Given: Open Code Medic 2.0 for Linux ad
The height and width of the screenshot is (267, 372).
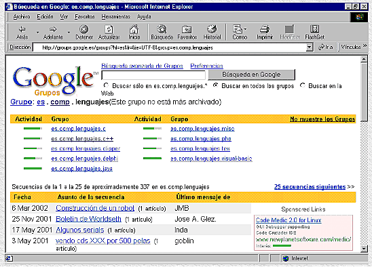Looking at the screenshot, I should point(289,220).
